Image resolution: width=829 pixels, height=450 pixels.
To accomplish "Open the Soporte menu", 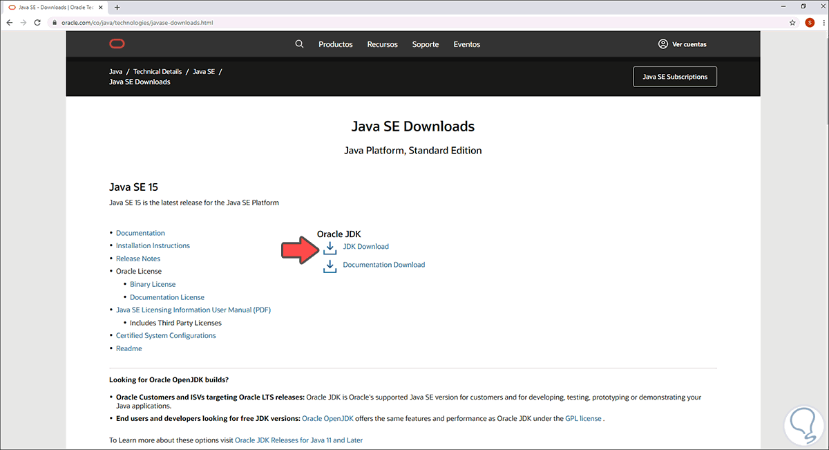I will point(426,44).
